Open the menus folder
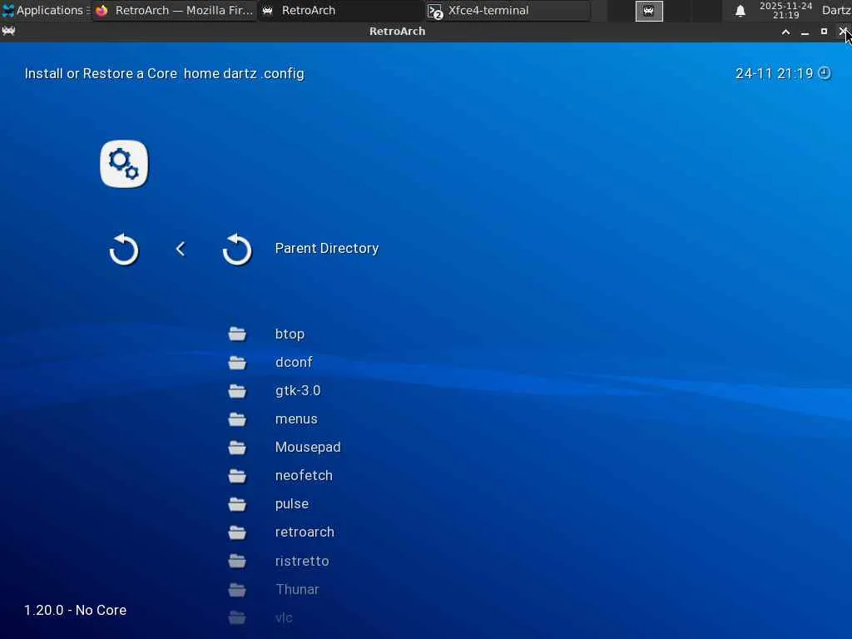Viewport: 852px width, 639px height. point(296,419)
